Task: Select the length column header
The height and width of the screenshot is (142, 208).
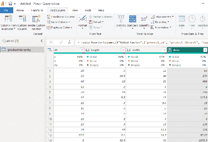Action: tap(105, 50)
